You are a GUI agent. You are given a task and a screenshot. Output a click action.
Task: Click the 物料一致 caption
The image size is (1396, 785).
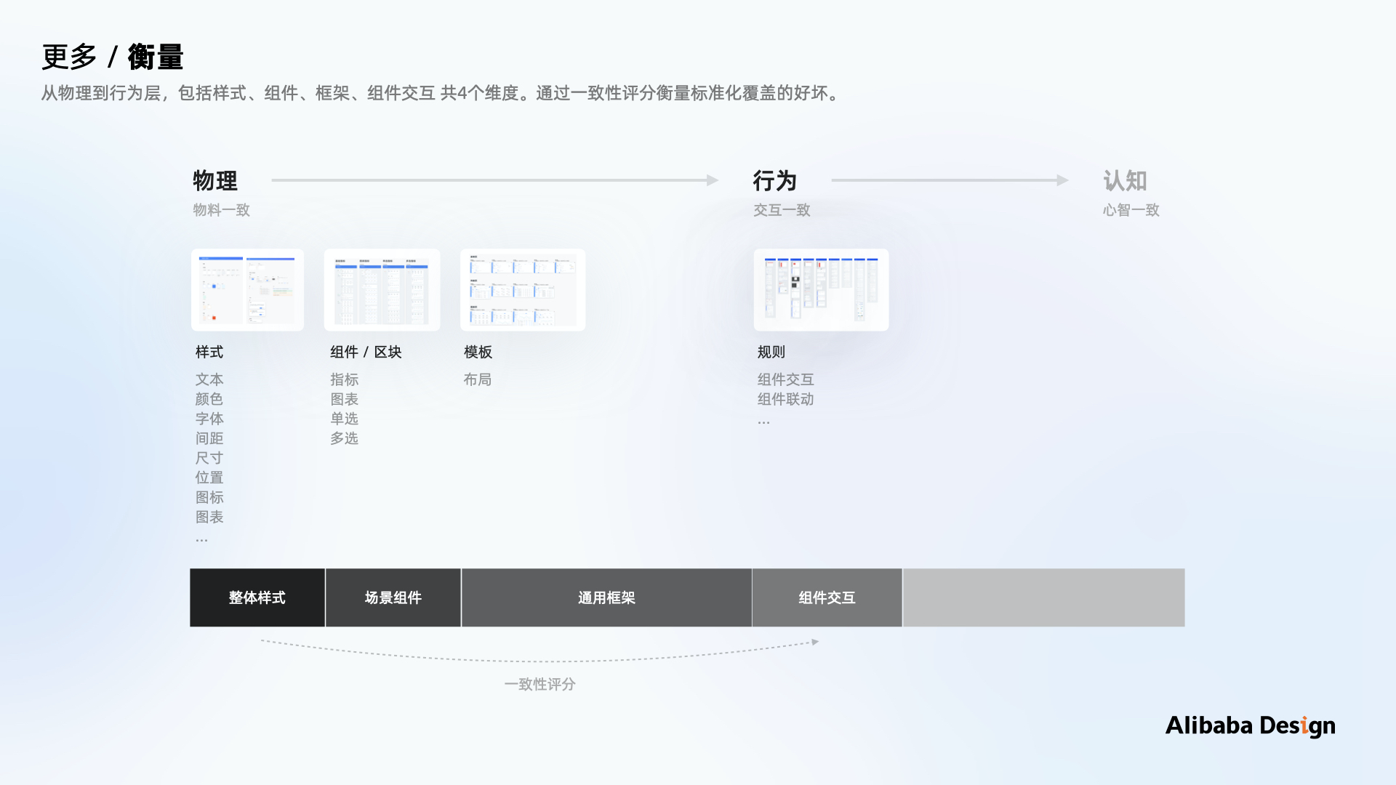pos(222,210)
